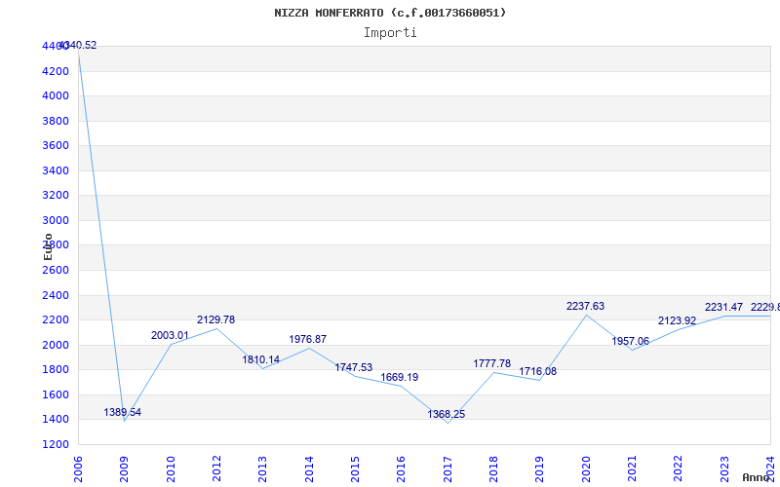Image resolution: width=780 pixels, height=487 pixels.
Task: Click the 1800 y-axis tick label
Action: pyautogui.click(x=56, y=370)
